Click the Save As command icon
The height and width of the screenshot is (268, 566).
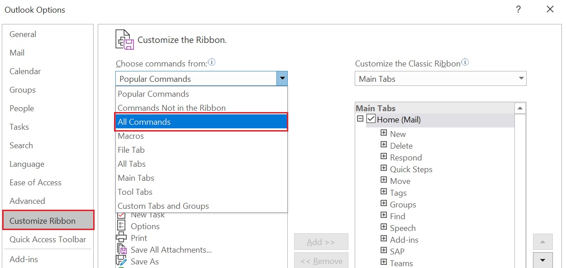pyautogui.click(x=121, y=261)
